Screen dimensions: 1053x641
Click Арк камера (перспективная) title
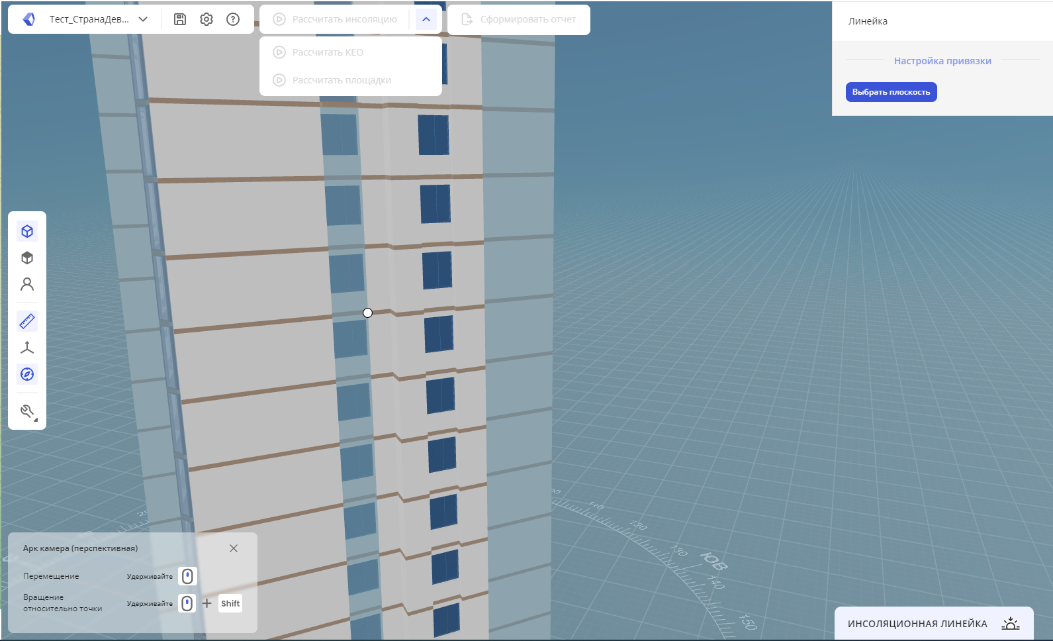[x=80, y=548]
